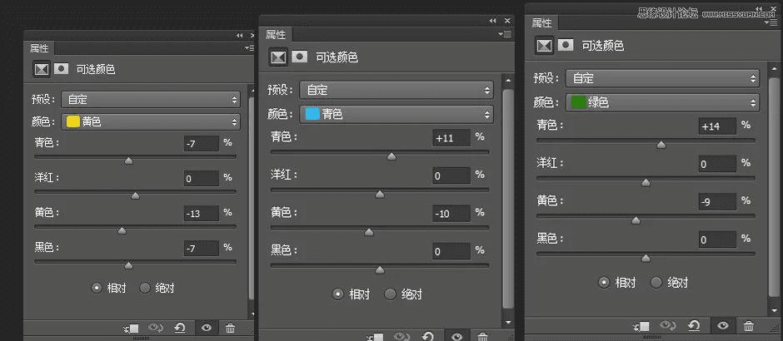
Task: Click scrollbar up arrow in cyan panel
Action: coord(508,81)
